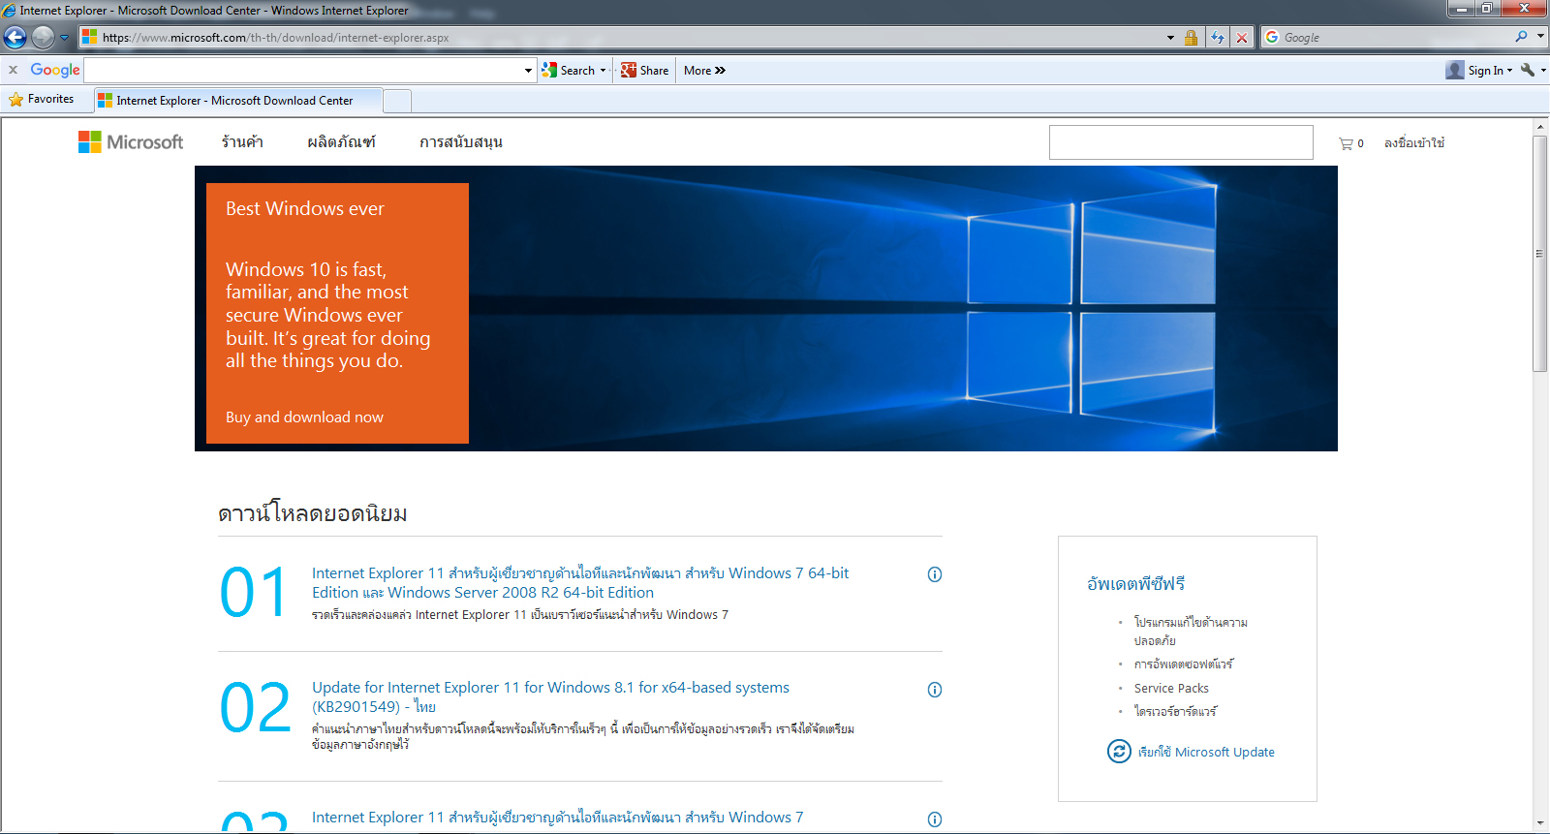Click the browser Forward arrow button
1550x834 pixels.
[43, 38]
